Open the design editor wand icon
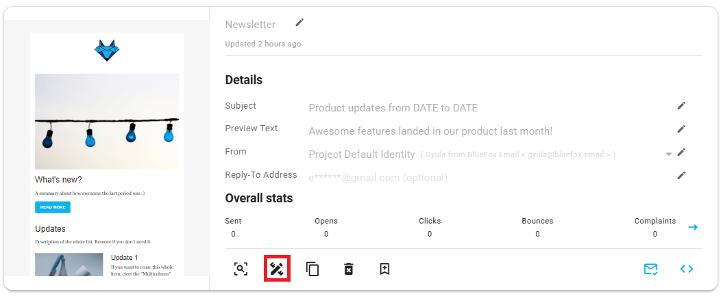This screenshot has height=296, width=723. (277, 269)
